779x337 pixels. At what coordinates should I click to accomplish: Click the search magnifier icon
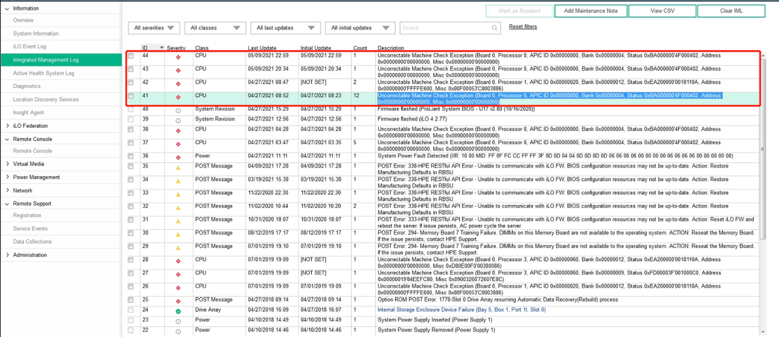click(x=494, y=28)
